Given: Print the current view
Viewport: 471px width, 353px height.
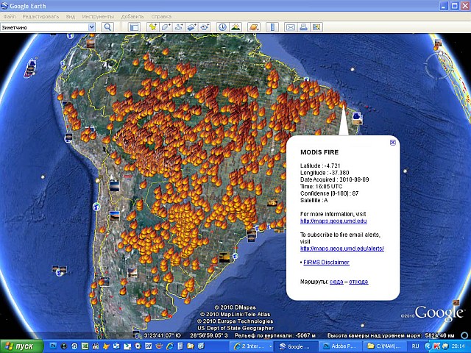Looking at the screenshot, I should point(303,27).
